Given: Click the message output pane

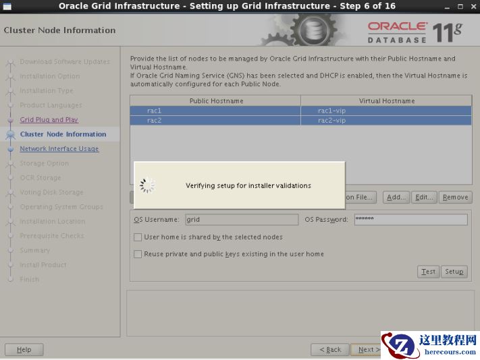Looking at the screenshot, I should tap(300, 313).
